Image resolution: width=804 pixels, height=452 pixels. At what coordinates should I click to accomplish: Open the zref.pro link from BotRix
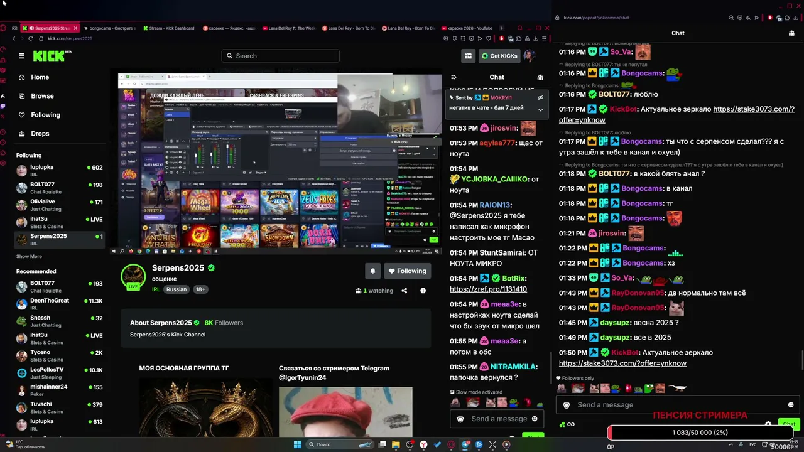coord(488,289)
